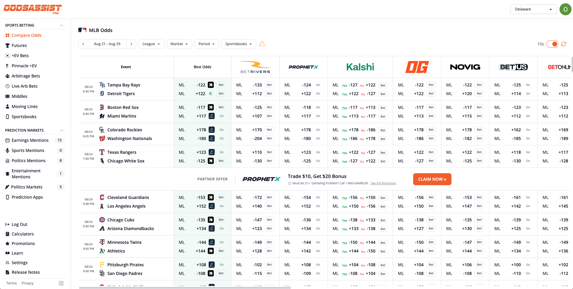Viewport: 573px width, 289px height.
Task: Go to next date range
Action: [x=131, y=44]
